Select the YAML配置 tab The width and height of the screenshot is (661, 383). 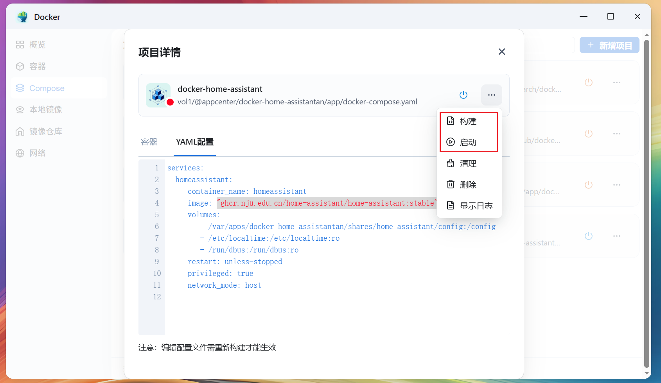coord(194,142)
